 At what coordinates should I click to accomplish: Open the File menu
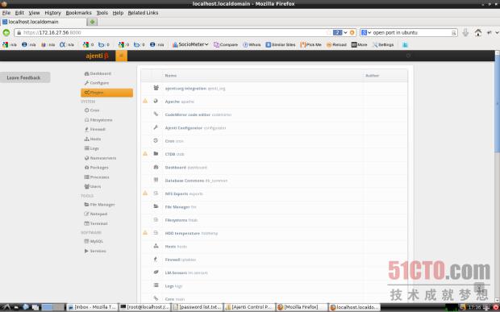(x=6, y=13)
